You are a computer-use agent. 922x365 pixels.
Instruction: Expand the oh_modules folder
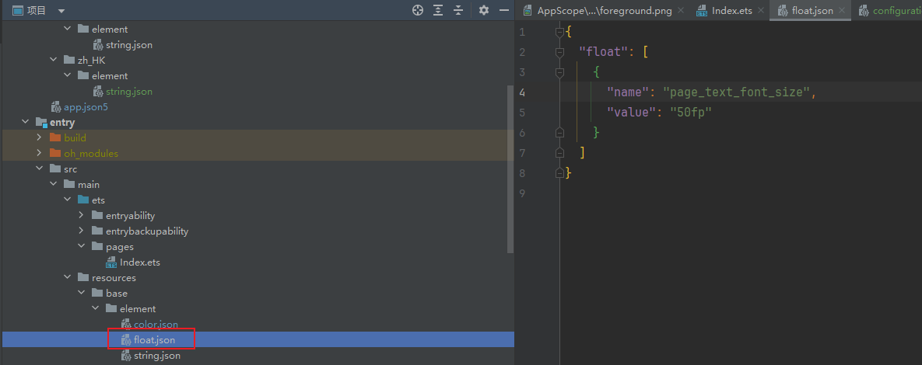(40, 153)
